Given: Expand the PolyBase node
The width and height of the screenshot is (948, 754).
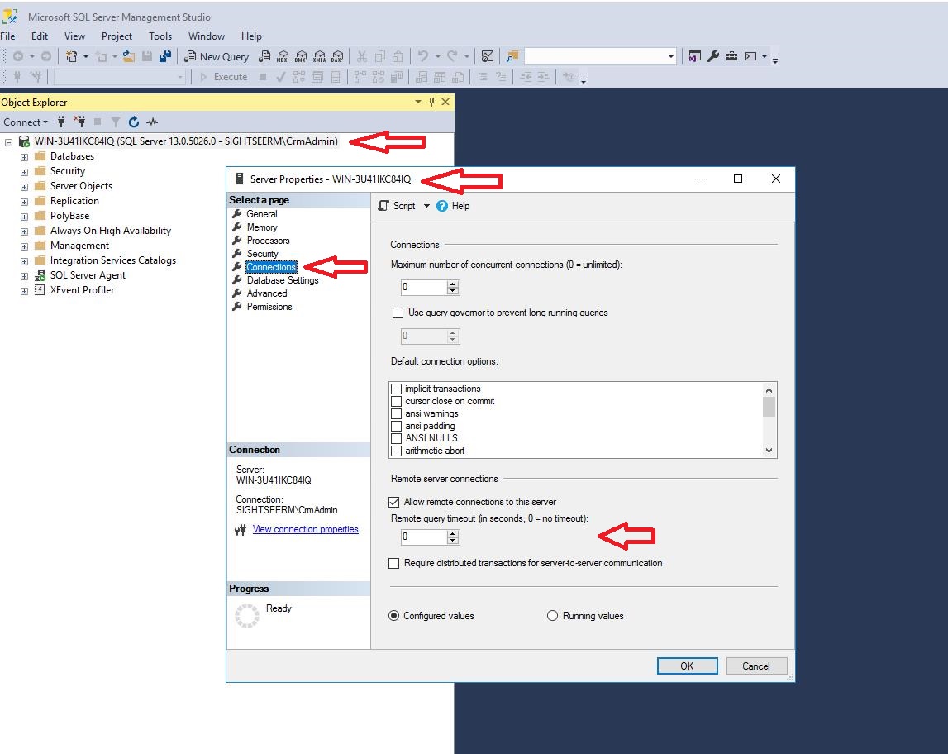Looking at the screenshot, I should tap(24, 217).
